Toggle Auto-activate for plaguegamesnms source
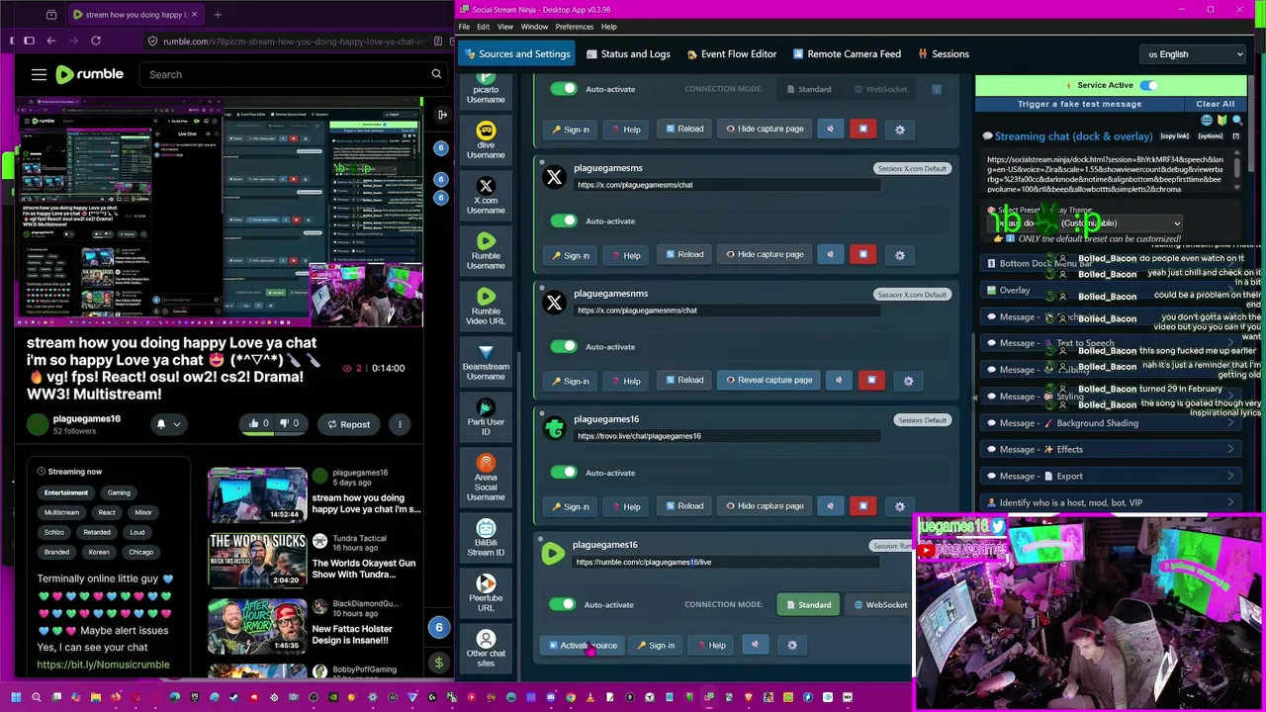The height and width of the screenshot is (712, 1266). tap(563, 346)
